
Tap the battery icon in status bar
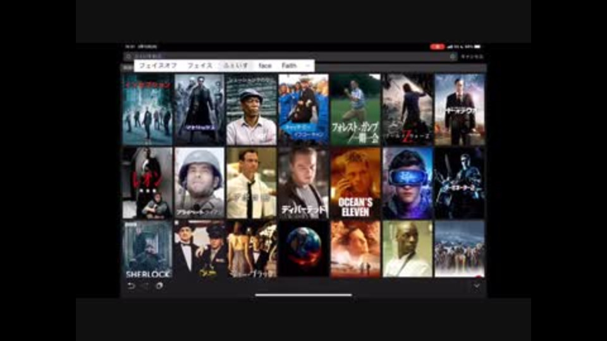point(477,46)
